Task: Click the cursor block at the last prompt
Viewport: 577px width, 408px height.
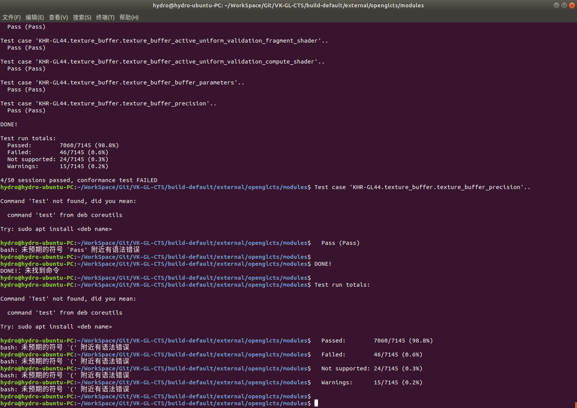Action: click(x=316, y=403)
